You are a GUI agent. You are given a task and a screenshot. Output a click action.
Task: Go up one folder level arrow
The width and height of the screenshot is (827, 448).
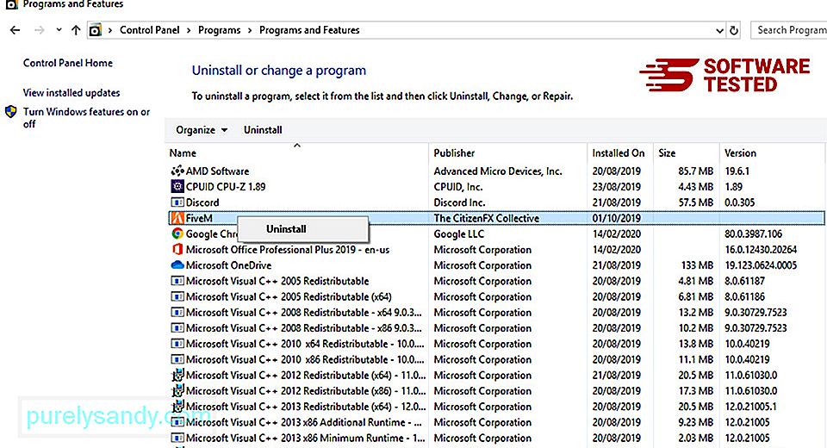tap(76, 30)
